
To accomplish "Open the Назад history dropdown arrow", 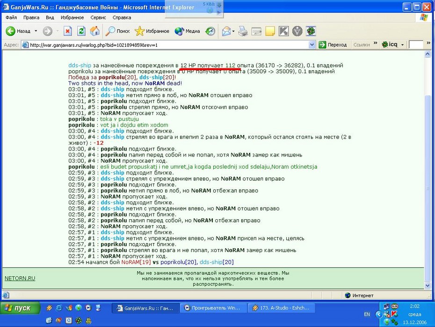I will tap(36, 31).
